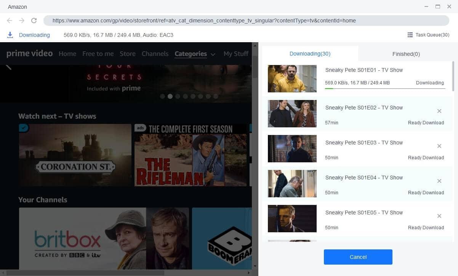
Task: Click Sneaky Pete S01E04 thumbnail
Action: point(292,184)
